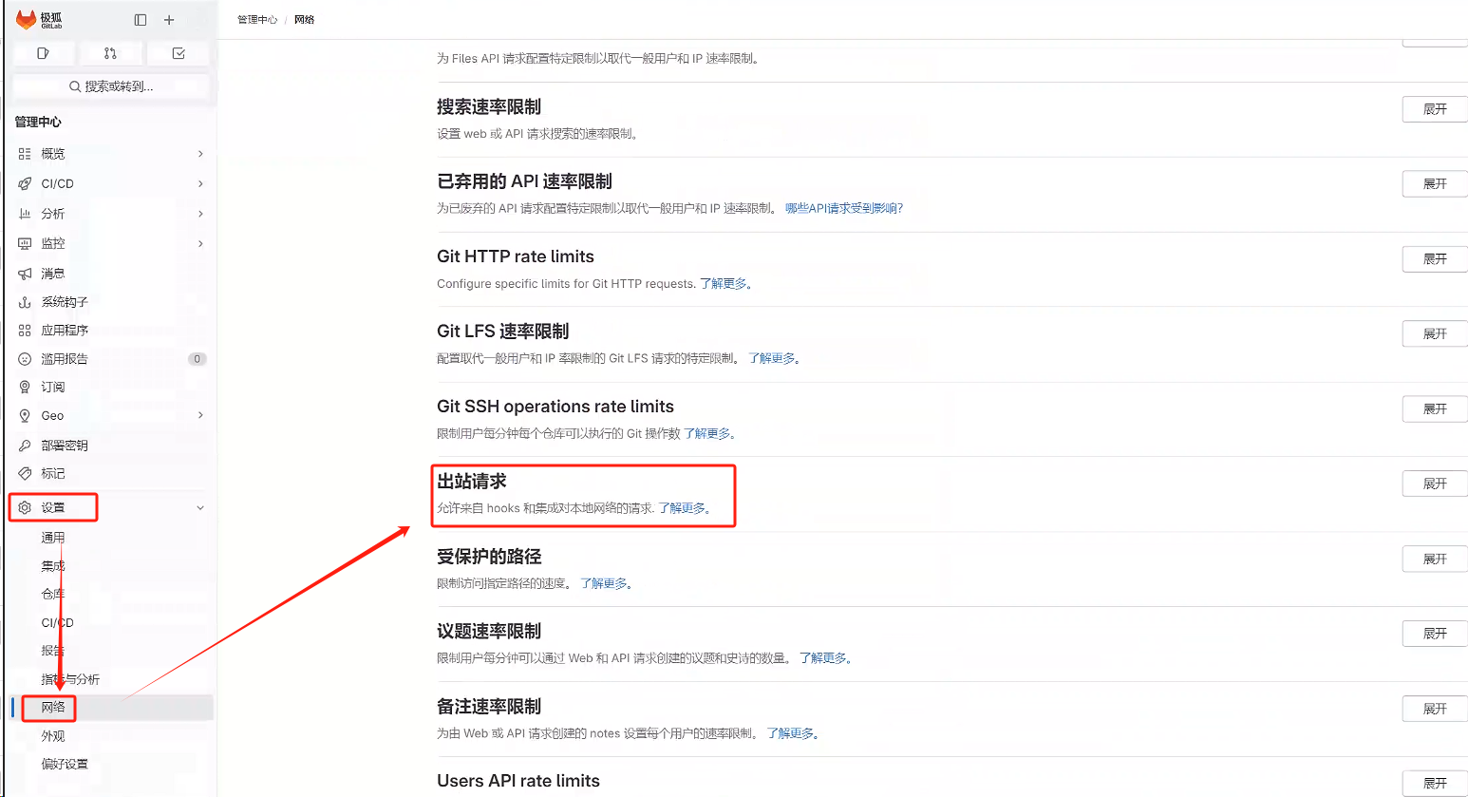Click the 监控 monitor icon
The height and width of the screenshot is (797, 1468).
click(x=25, y=243)
